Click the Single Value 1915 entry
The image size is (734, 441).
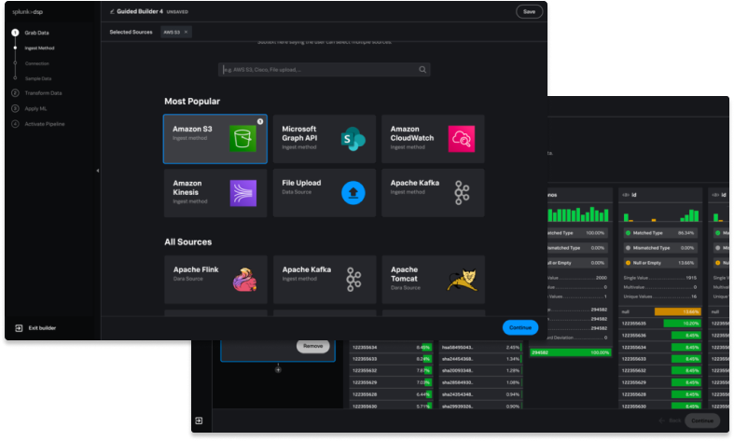tap(660, 278)
